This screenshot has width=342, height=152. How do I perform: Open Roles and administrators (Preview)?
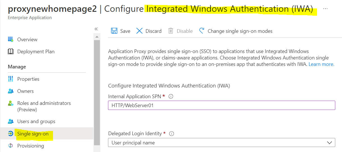click(x=44, y=106)
